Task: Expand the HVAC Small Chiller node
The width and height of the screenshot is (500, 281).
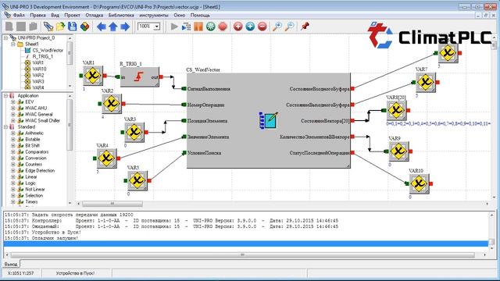Action: (x=13, y=120)
